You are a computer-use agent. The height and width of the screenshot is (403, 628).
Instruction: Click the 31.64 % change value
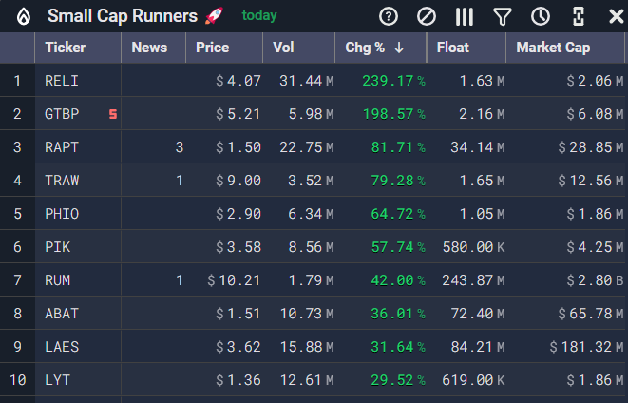pos(398,347)
